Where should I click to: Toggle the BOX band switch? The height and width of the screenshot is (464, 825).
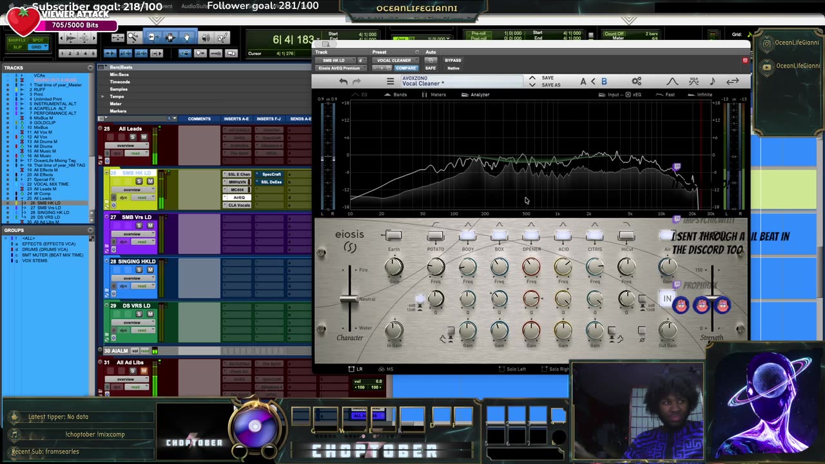point(499,235)
